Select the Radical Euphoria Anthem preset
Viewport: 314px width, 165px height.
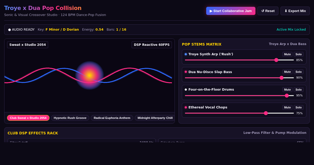tap(112, 118)
